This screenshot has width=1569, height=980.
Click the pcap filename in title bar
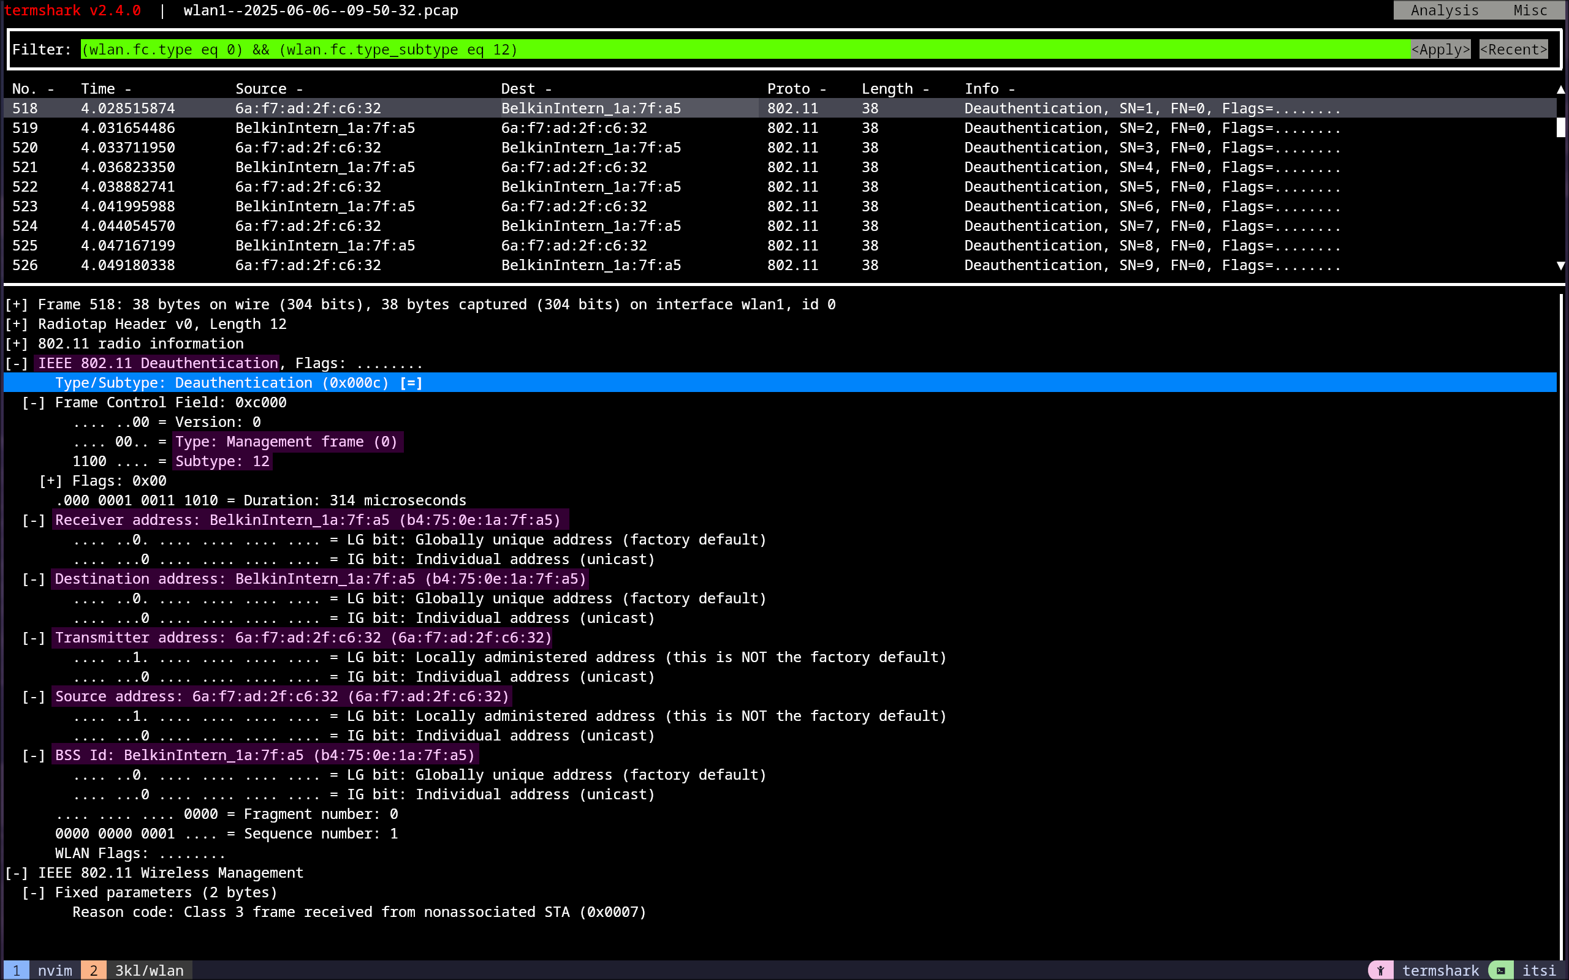(x=321, y=10)
